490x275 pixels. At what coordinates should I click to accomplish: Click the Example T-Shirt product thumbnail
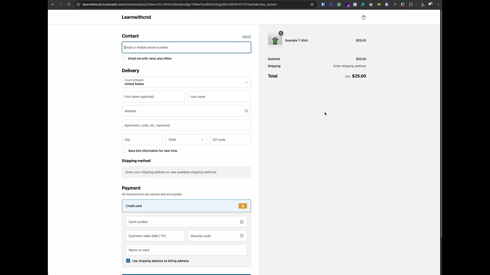click(x=275, y=40)
